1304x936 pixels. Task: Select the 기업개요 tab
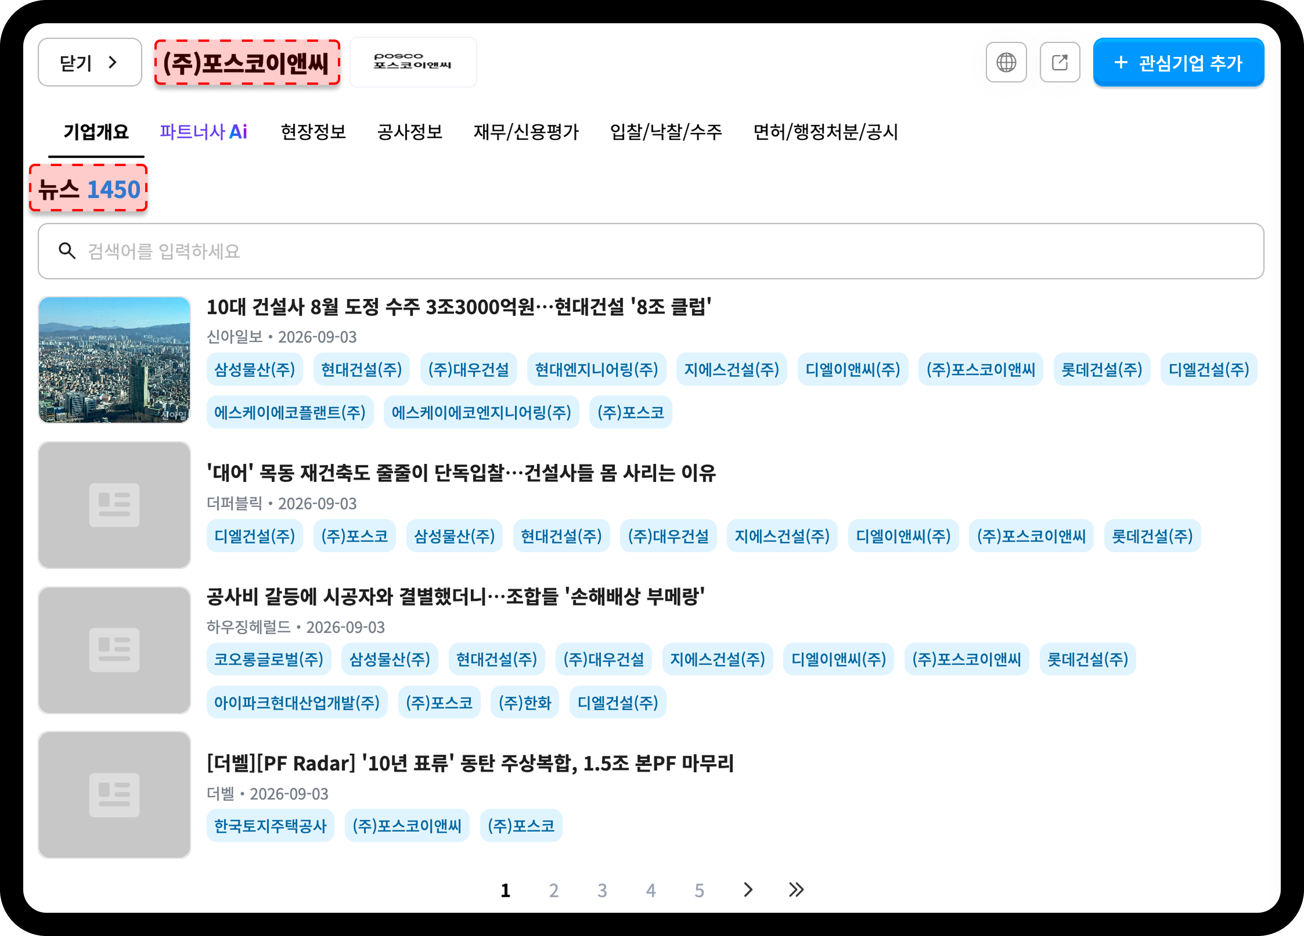pos(96,132)
